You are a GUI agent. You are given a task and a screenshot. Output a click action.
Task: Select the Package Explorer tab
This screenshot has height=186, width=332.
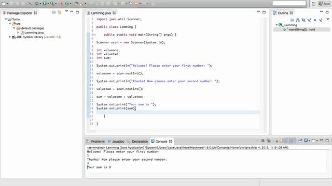pyautogui.click(x=20, y=13)
